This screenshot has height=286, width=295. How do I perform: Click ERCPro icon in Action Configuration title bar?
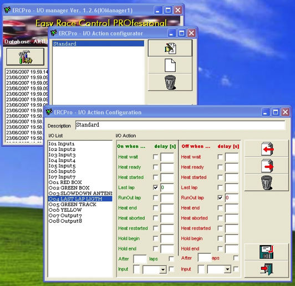click(49, 112)
